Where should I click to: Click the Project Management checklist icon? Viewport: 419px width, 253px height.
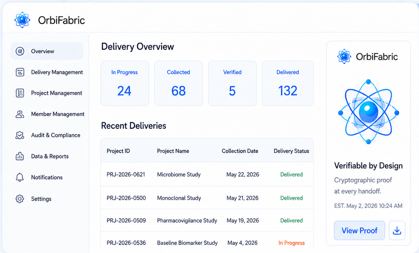point(20,93)
